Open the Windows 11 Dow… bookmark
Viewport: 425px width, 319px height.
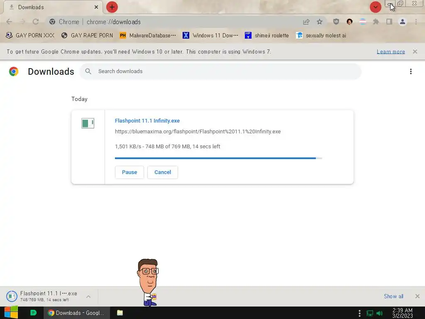tap(210, 35)
